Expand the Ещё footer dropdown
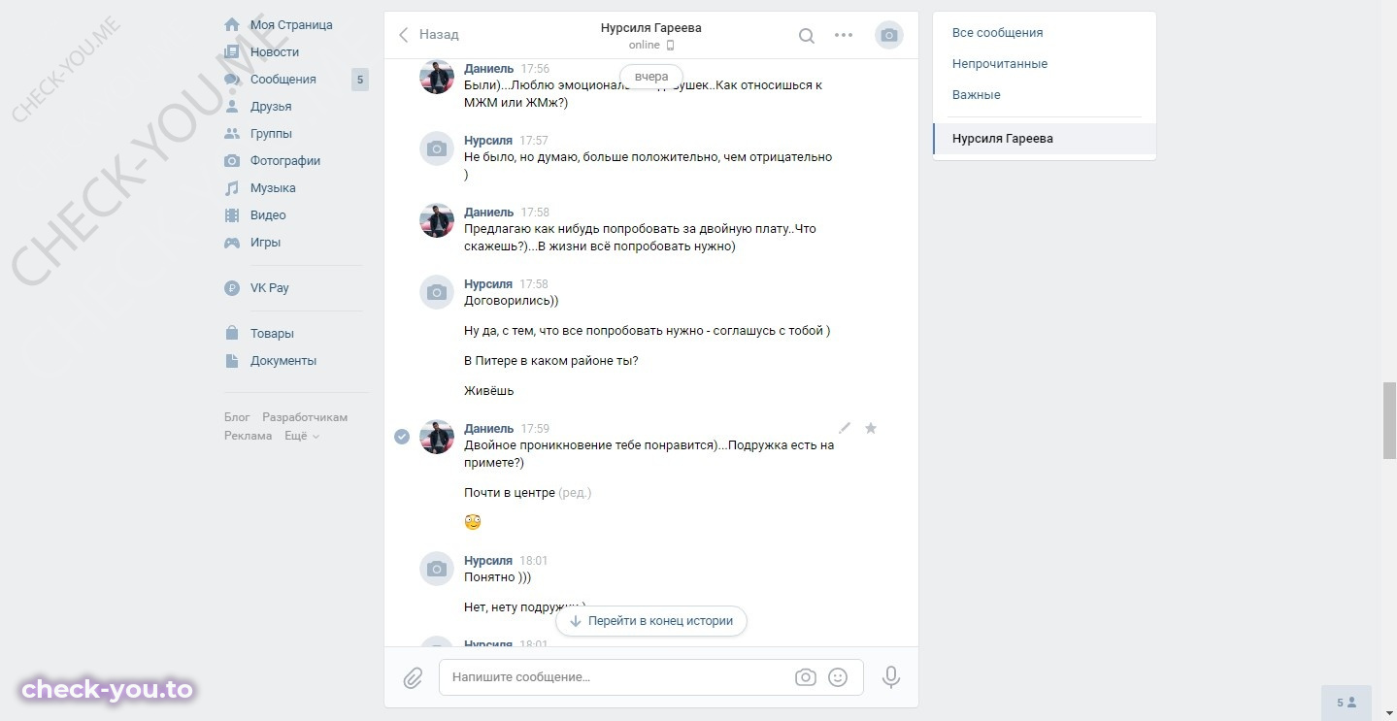This screenshot has height=721, width=1397. [302, 436]
